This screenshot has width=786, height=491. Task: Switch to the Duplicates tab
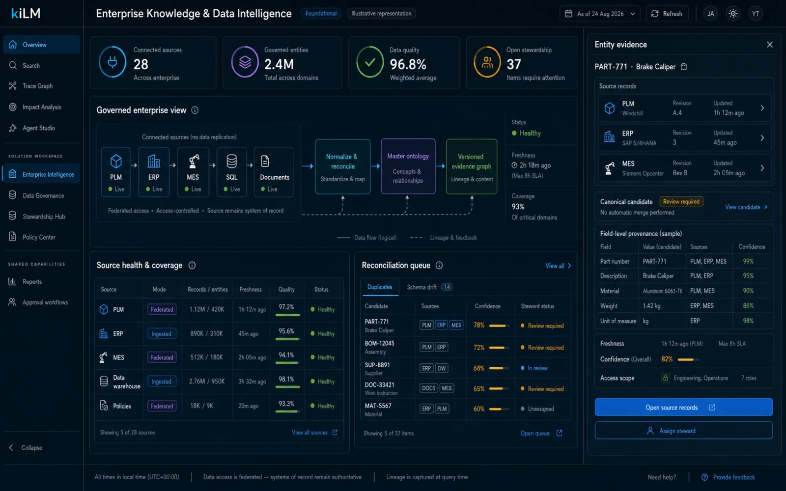(380, 287)
